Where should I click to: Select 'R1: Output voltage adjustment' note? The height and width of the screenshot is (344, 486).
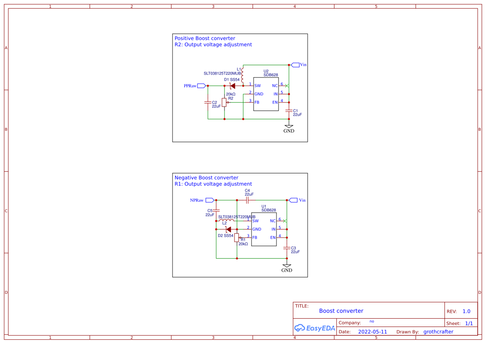click(x=213, y=183)
